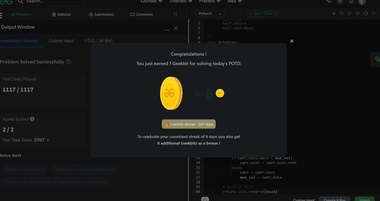Image resolution: width=380 pixels, height=201 pixels.
Task: Close the Congratulations popup with the X
Action: coord(292,41)
